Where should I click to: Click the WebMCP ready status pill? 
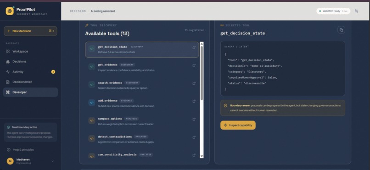click(x=333, y=11)
